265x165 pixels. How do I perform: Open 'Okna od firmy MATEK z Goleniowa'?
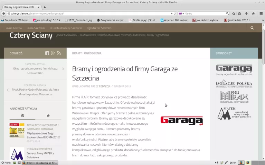tap(40, 155)
